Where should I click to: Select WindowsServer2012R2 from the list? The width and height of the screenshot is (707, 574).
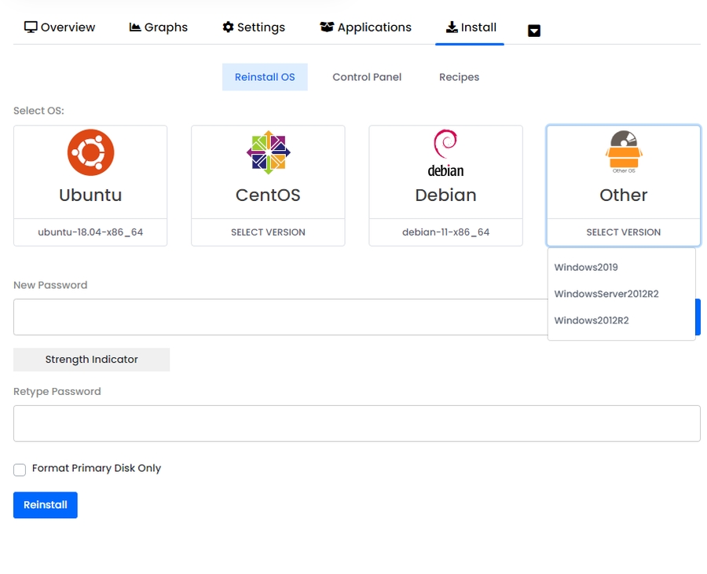(x=606, y=294)
